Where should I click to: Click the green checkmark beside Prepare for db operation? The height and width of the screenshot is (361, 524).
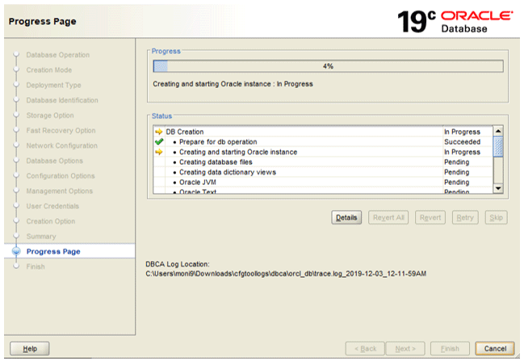pos(159,141)
